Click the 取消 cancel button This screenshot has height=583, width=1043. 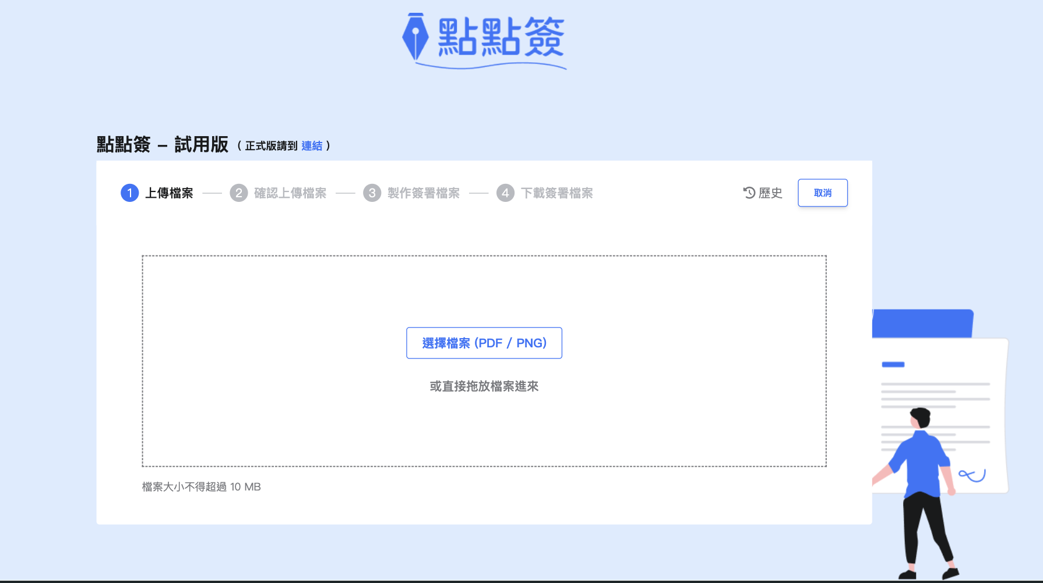(x=823, y=193)
